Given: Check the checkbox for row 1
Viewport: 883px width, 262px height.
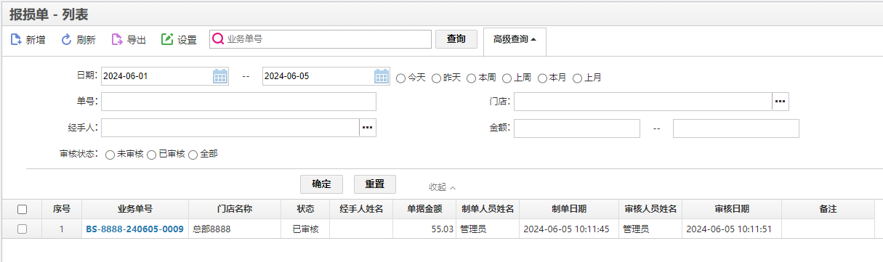Looking at the screenshot, I should (x=22, y=229).
